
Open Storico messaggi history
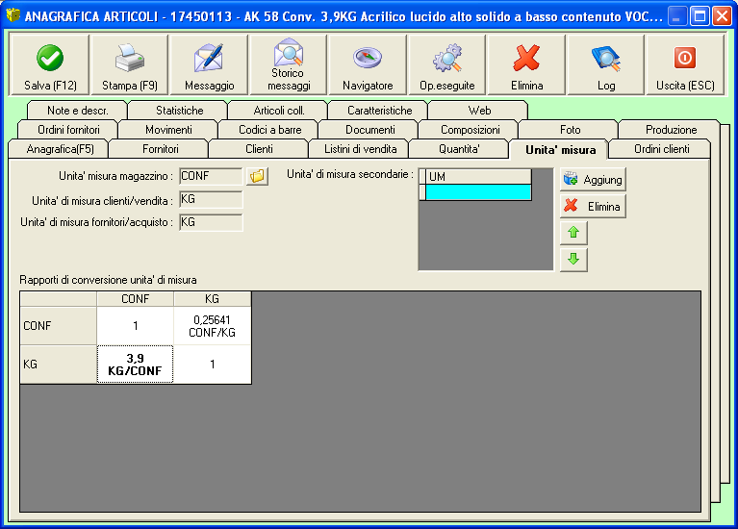[289, 65]
